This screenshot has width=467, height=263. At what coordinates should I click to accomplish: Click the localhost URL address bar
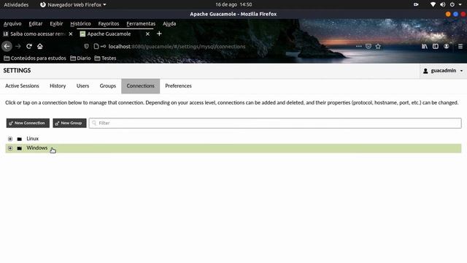177,47
